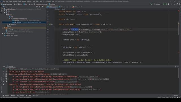The image size is (181, 102).
Task: Click the Build hammer icon in toolbar
Action: click(x=151, y=4)
